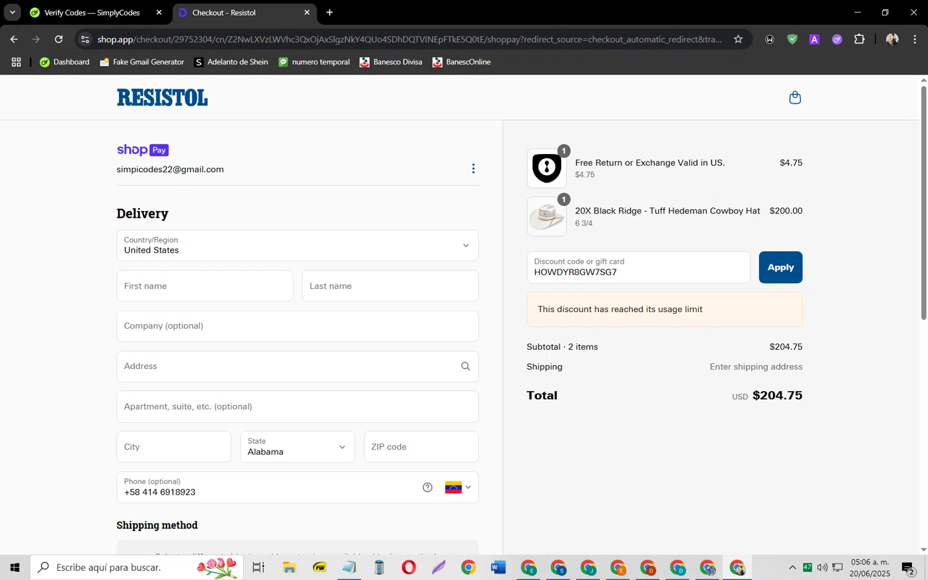
Task: Click the Shop Pay logo
Action: pos(143,150)
